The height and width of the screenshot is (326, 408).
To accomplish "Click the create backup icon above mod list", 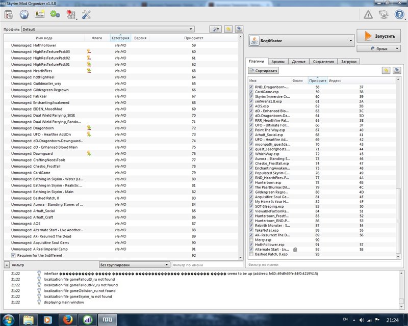I will click(239, 29).
